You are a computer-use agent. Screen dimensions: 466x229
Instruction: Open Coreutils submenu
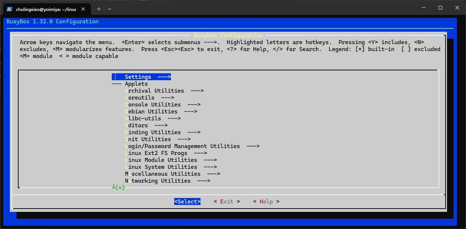149,98
